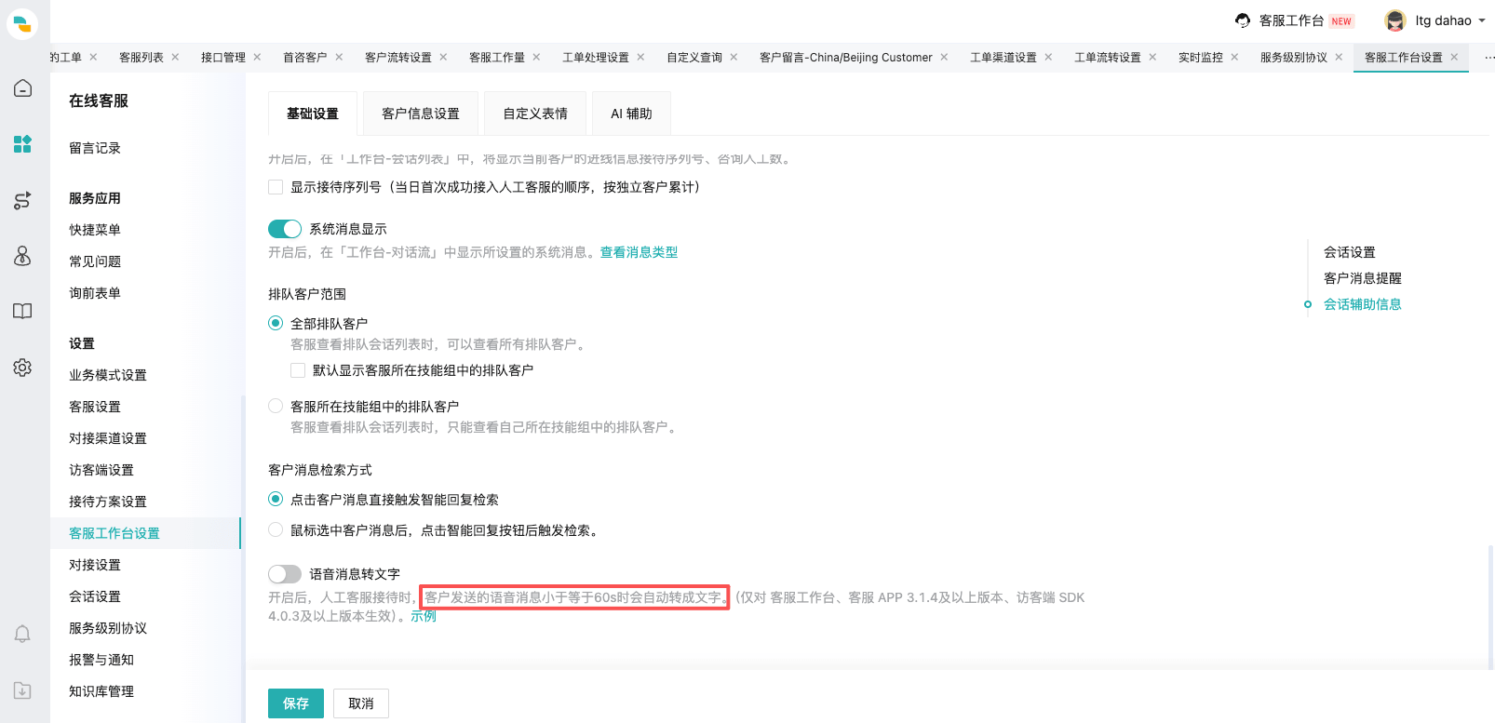The image size is (1495, 723).
Task: Open the settings gear icon in left rail
Action: [22, 368]
